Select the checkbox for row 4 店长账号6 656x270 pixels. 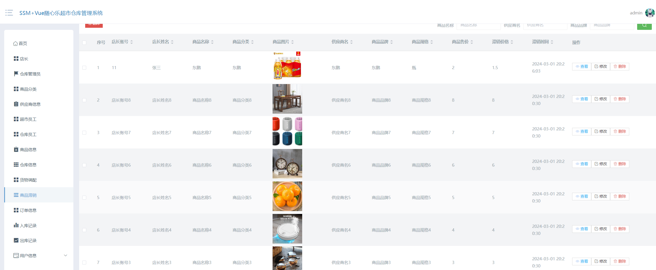tap(84, 165)
